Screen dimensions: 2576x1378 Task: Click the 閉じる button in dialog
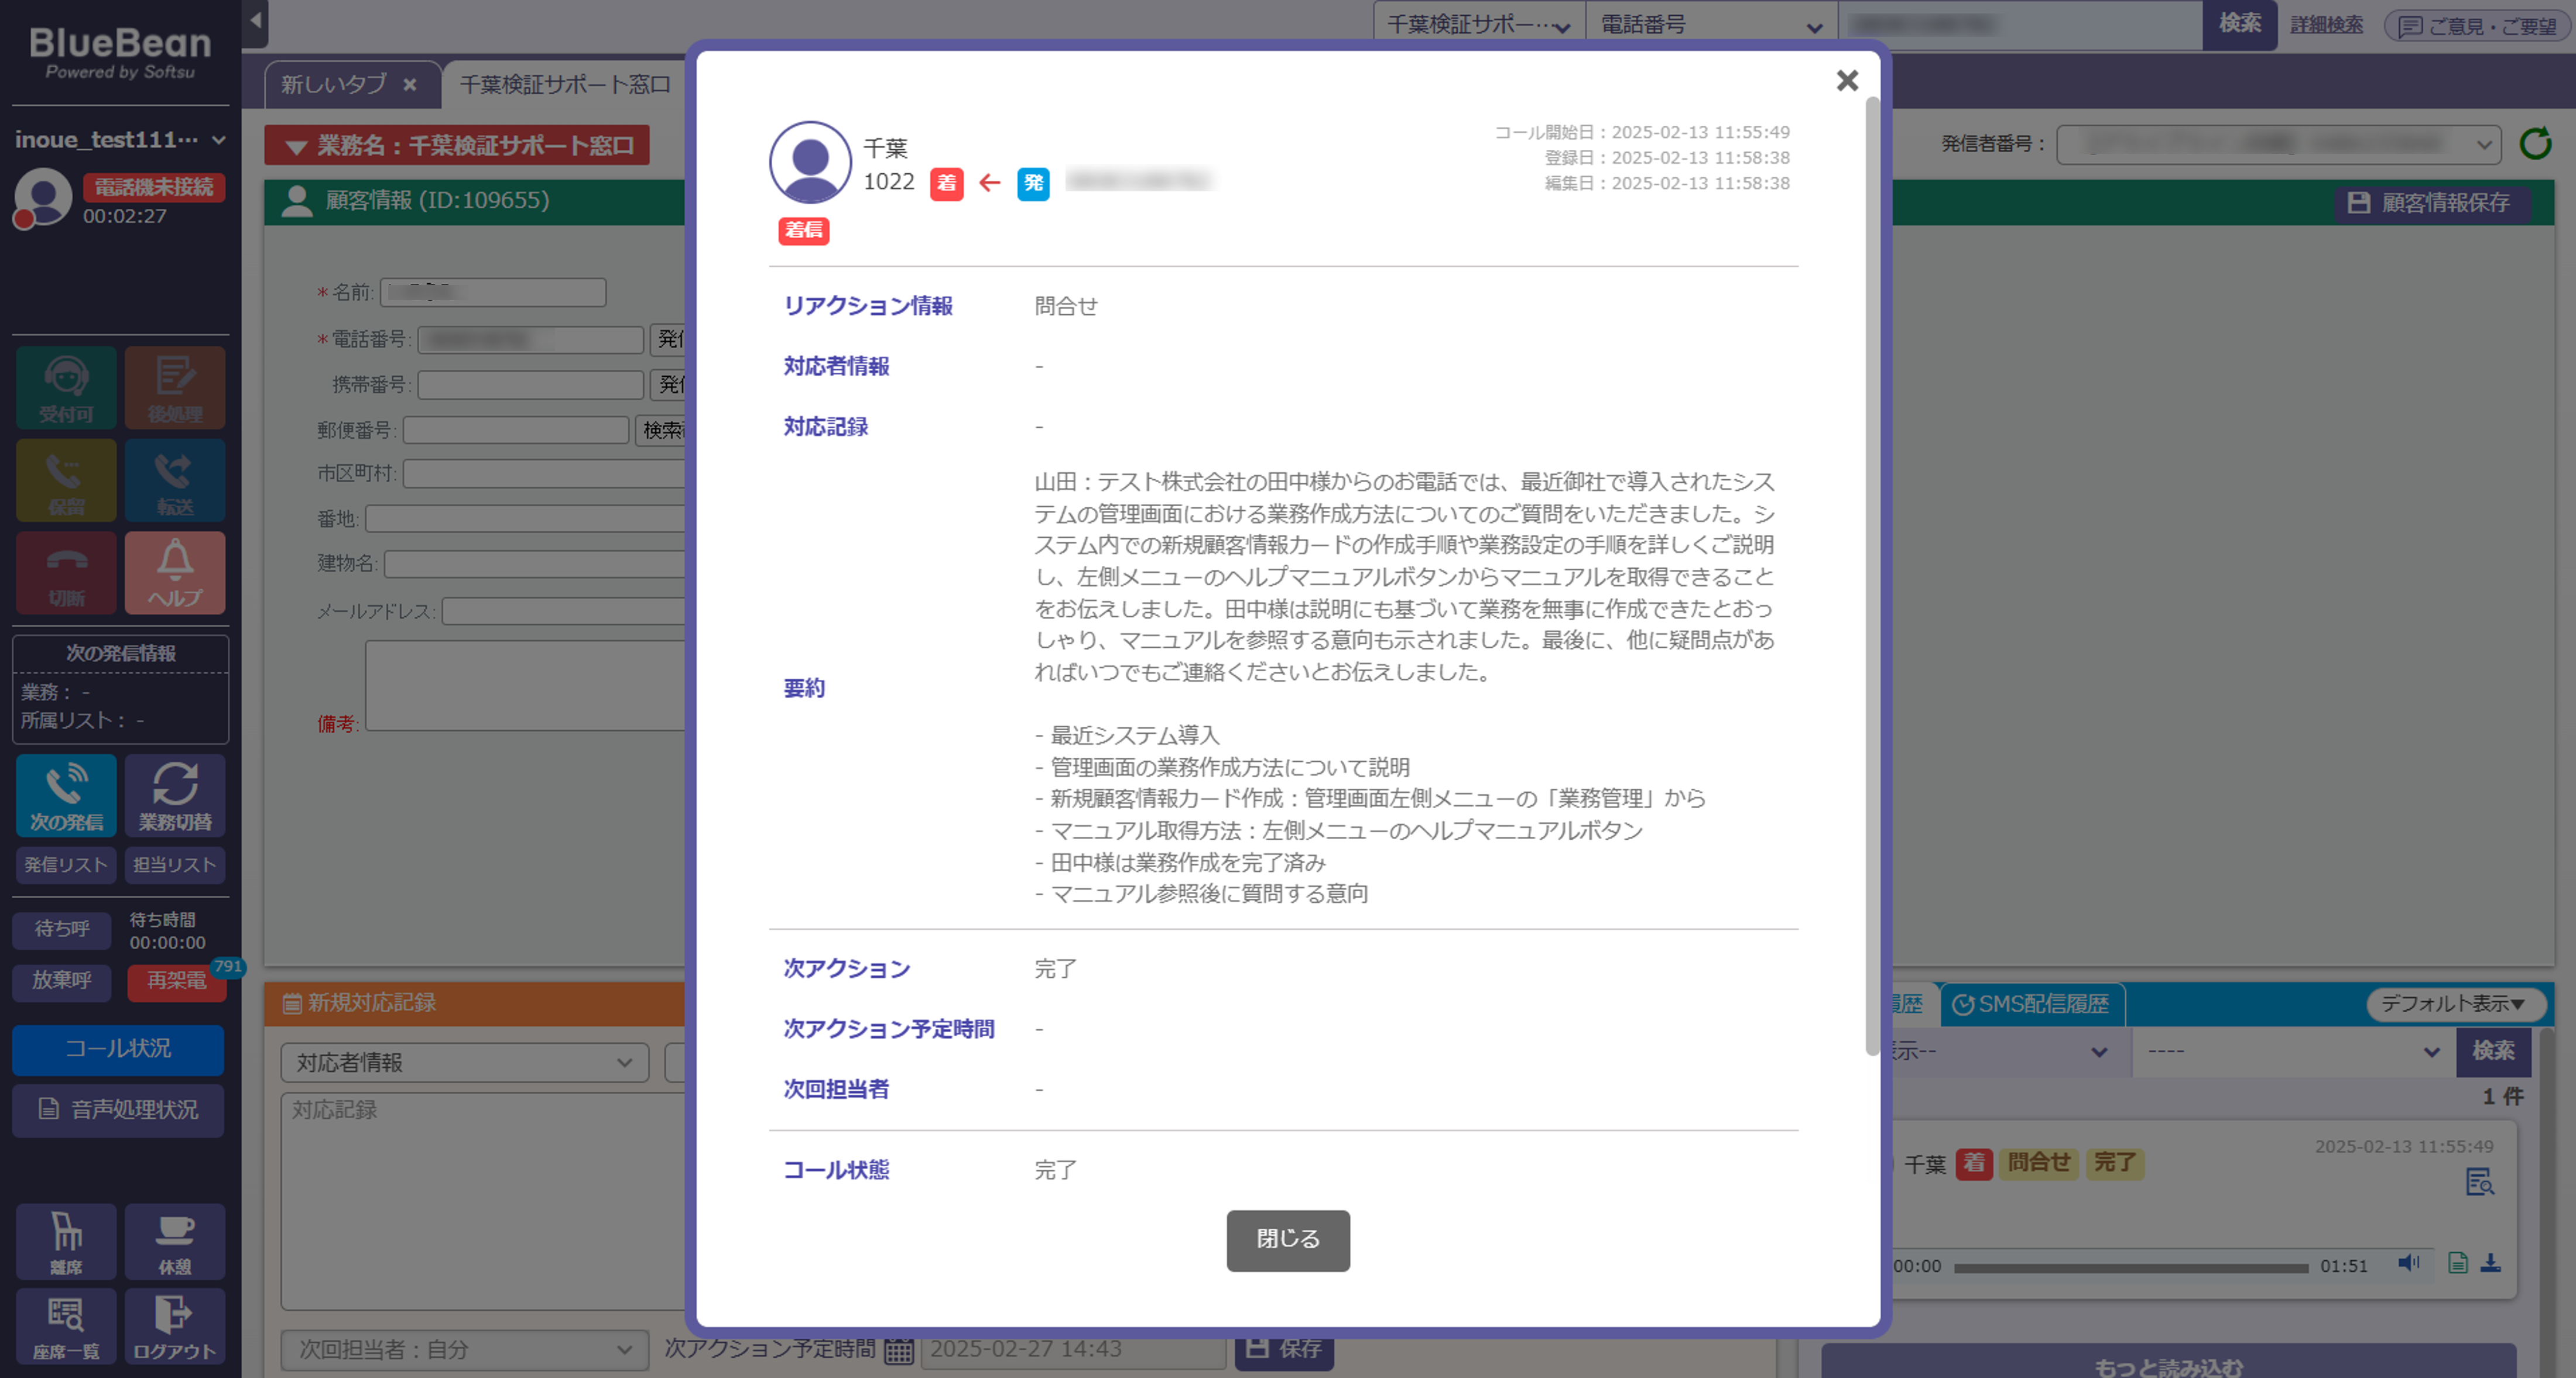coord(1287,1239)
